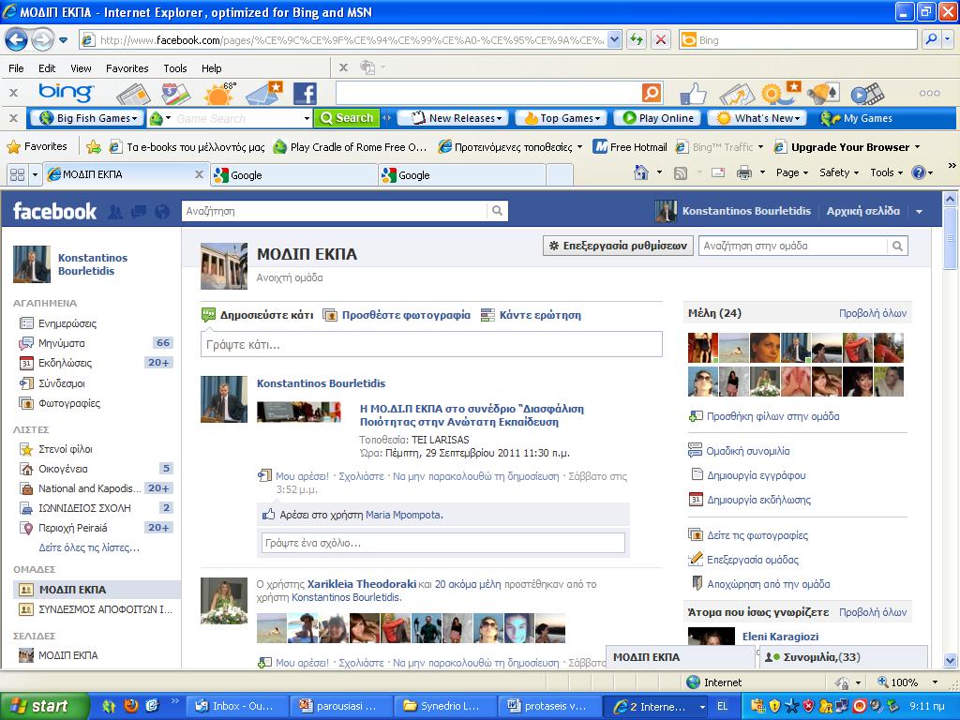Refresh the page with the green arrows icon
Screen dimensions: 960x720
637,40
